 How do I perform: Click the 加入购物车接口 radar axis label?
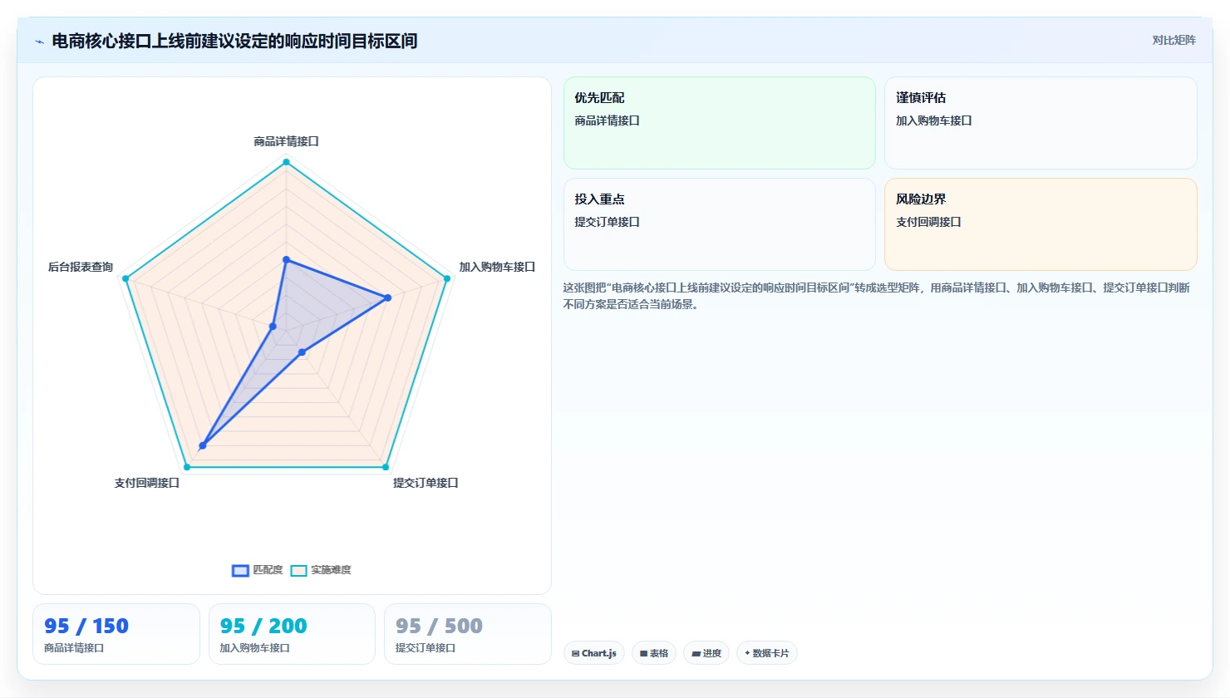pyautogui.click(x=497, y=267)
